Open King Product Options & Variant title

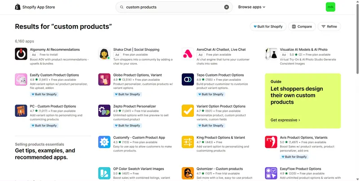pos(221,137)
